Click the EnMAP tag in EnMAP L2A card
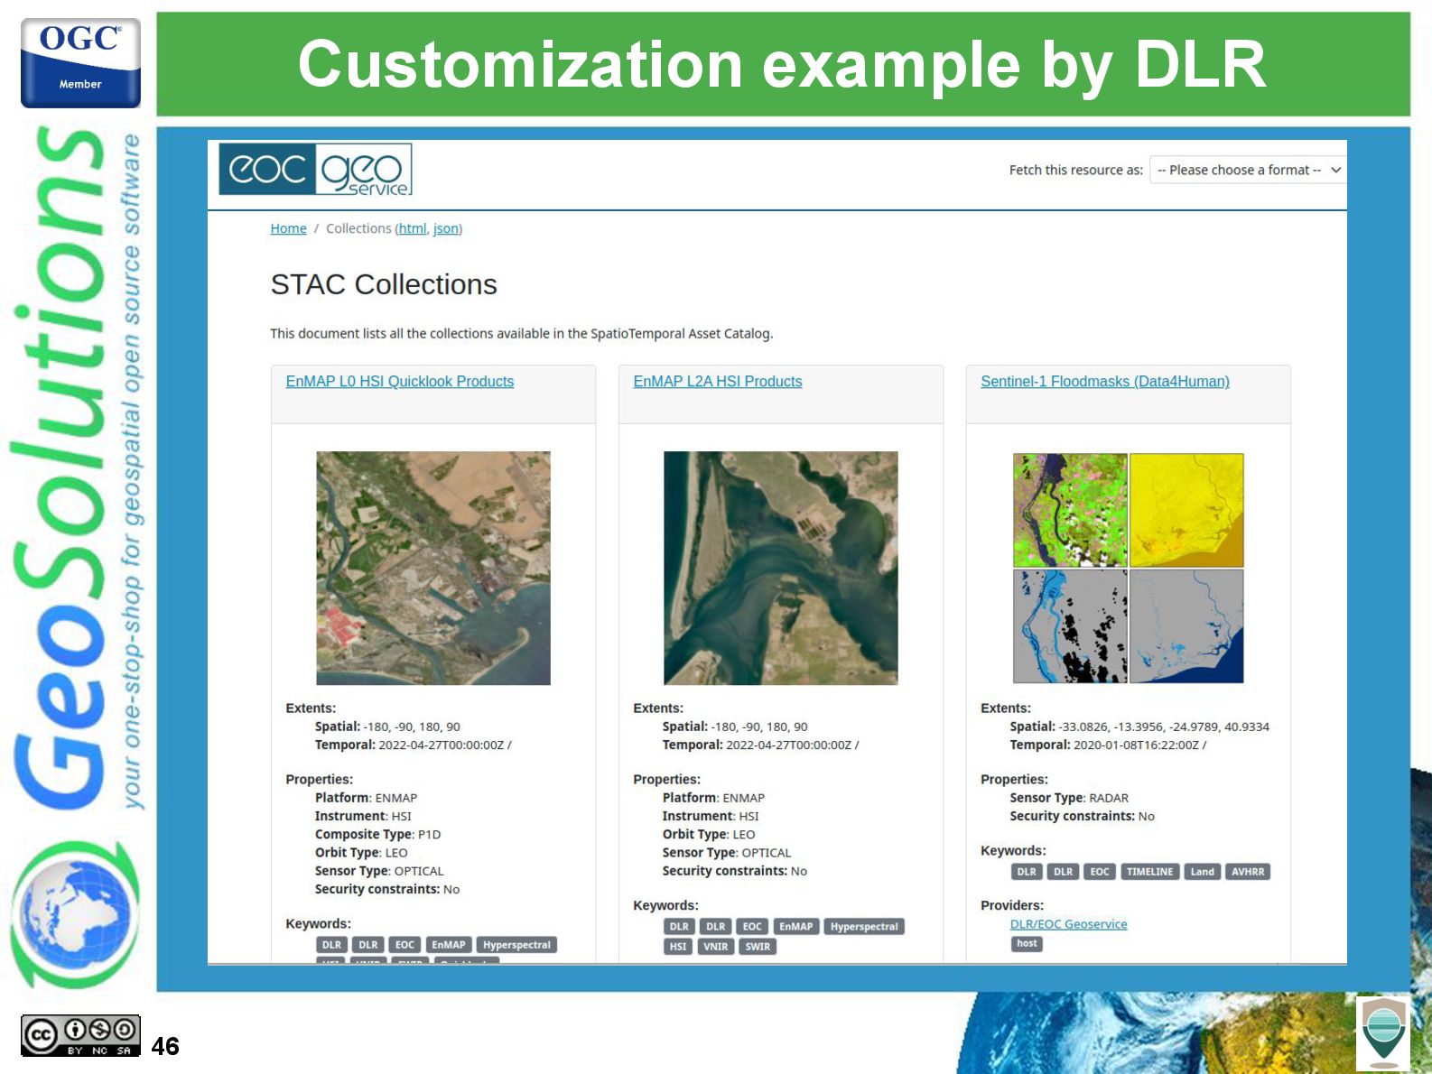Image resolution: width=1432 pixels, height=1074 pixels. [x=795, y=927]
